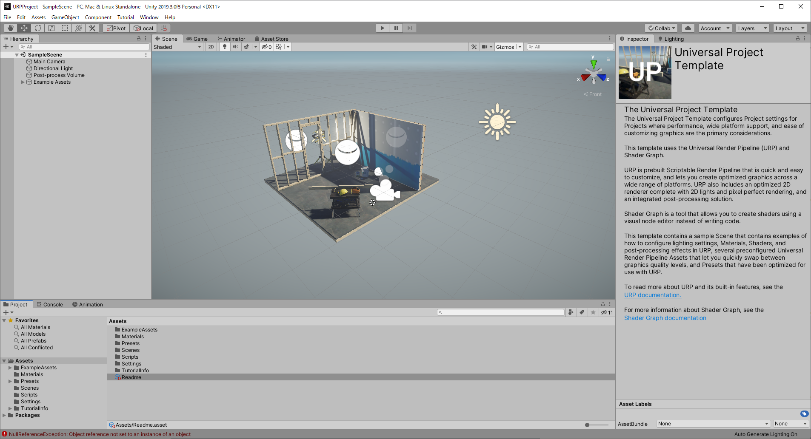Viewport: 811px width, 439px height.
Task: Open the Layers dropdown
Action: (752, 28)
